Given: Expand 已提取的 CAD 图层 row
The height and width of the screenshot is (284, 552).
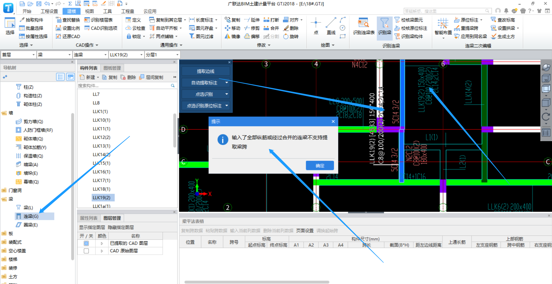Looking at the screenshot, I should tap(102, 244).
